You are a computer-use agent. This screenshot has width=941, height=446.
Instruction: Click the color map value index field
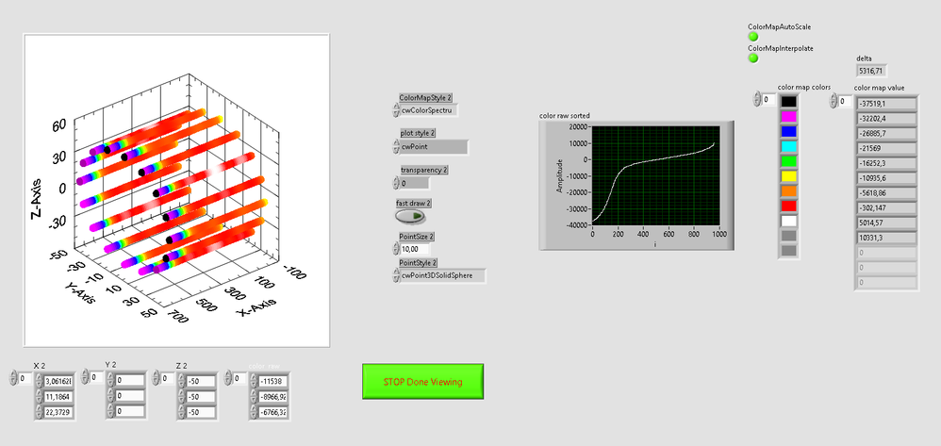click(x=845, y=102)
